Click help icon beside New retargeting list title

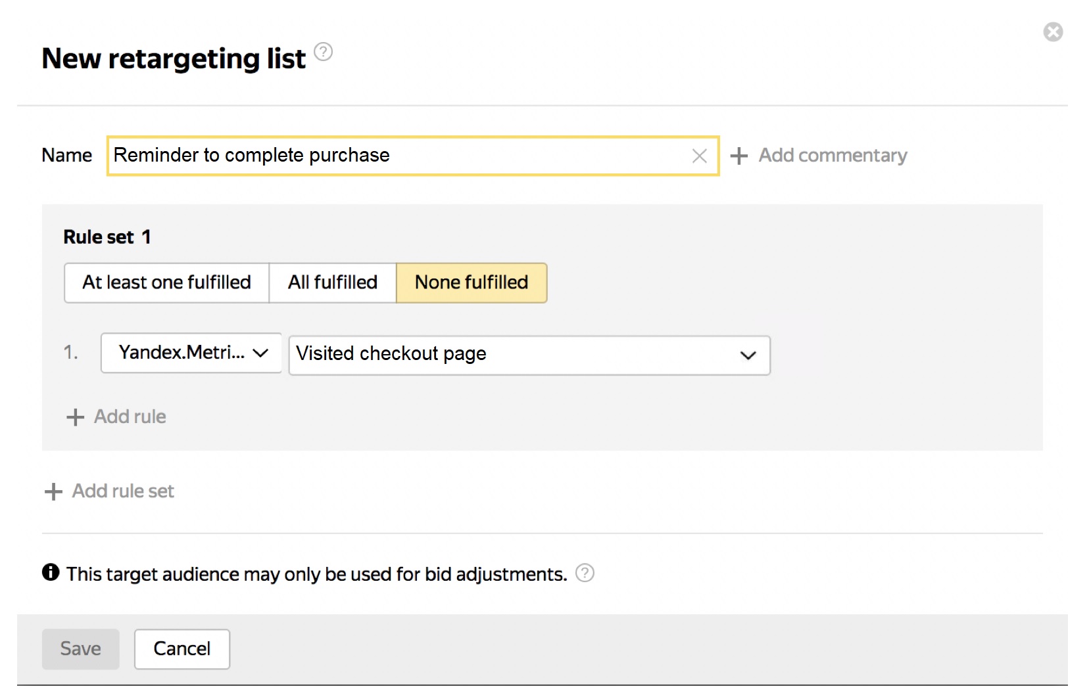tap(323, 52)
